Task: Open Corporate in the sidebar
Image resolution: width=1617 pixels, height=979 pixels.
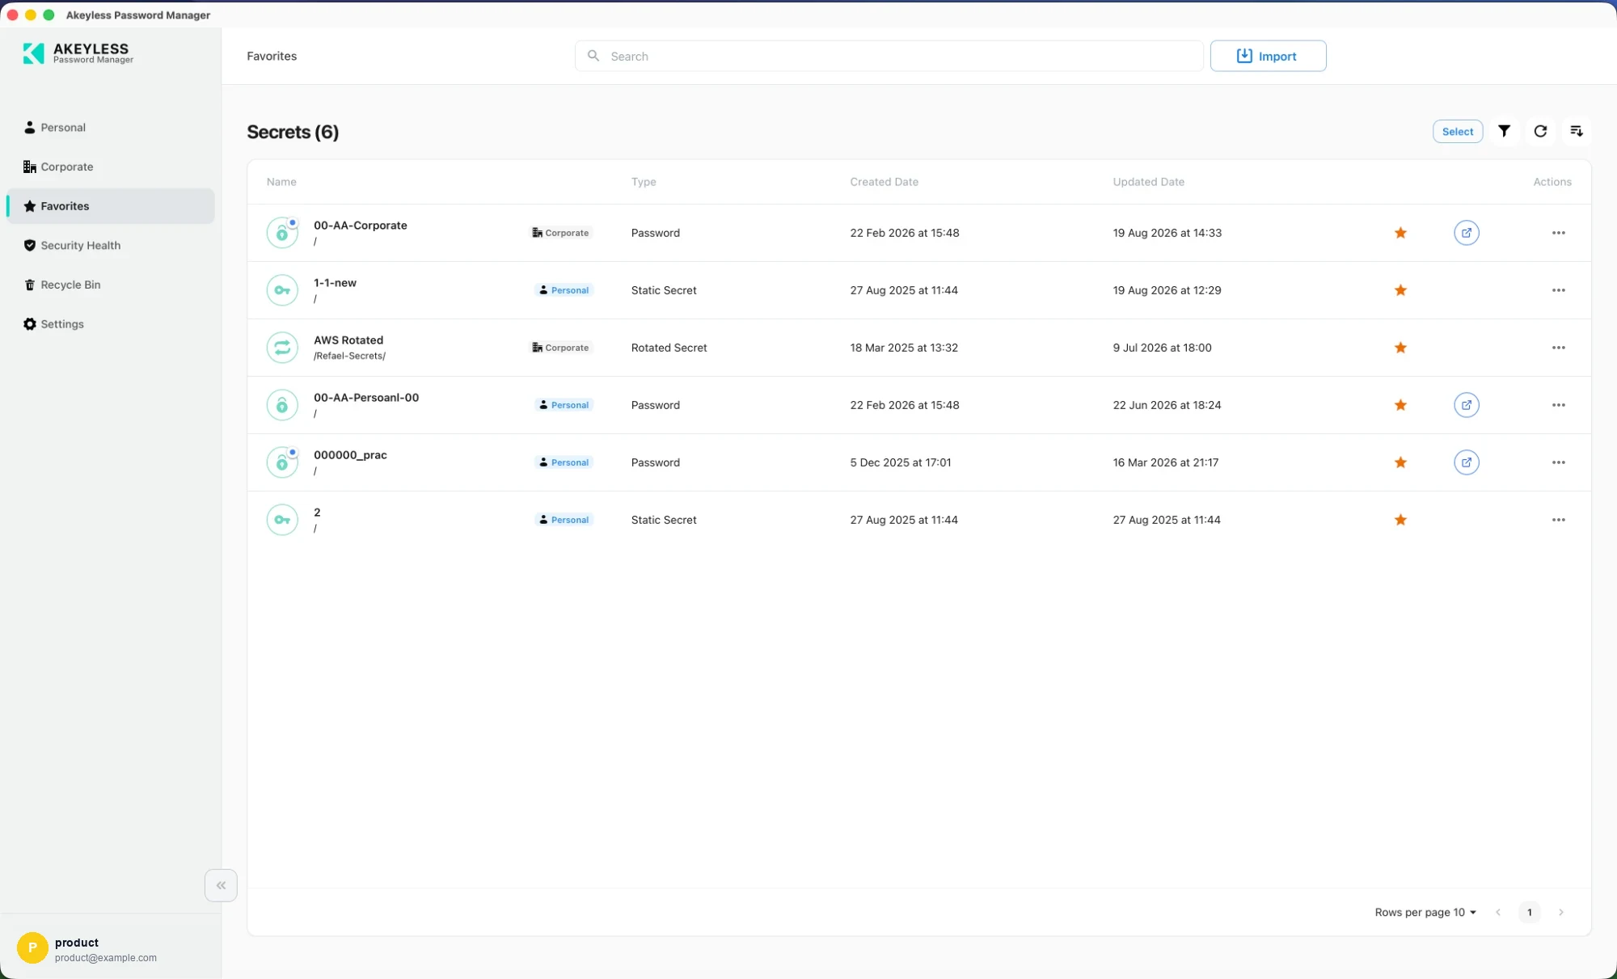Action: [x=111, y=167]
